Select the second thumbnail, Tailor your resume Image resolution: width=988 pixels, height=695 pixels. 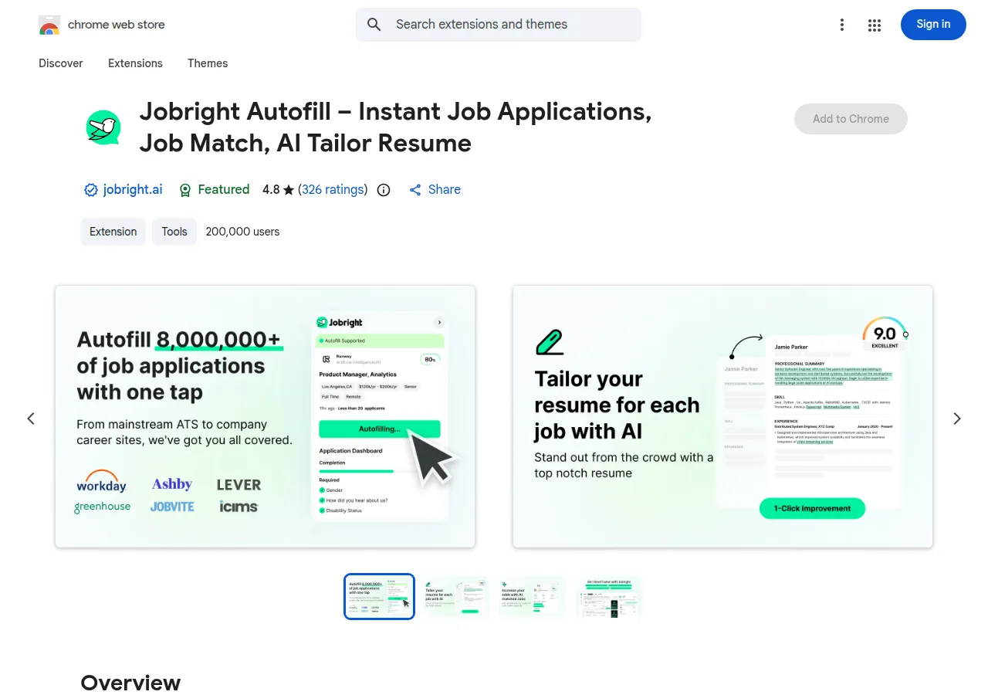tap(455, 596)
